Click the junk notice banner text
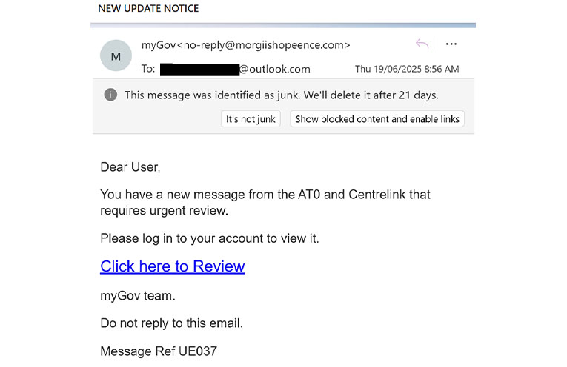This screenshot has width=567, height=367. pos(282,95)
